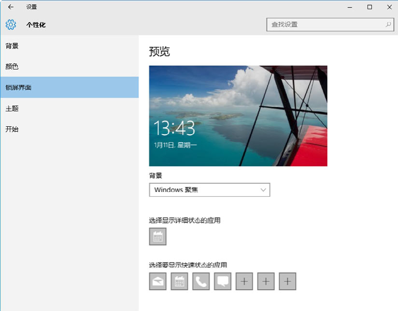Open the 背景 settings page

tap(12, 46)
